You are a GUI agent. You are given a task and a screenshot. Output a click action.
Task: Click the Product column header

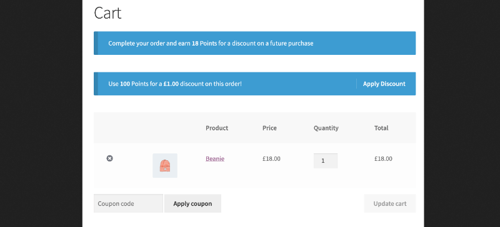coord(217,128)
